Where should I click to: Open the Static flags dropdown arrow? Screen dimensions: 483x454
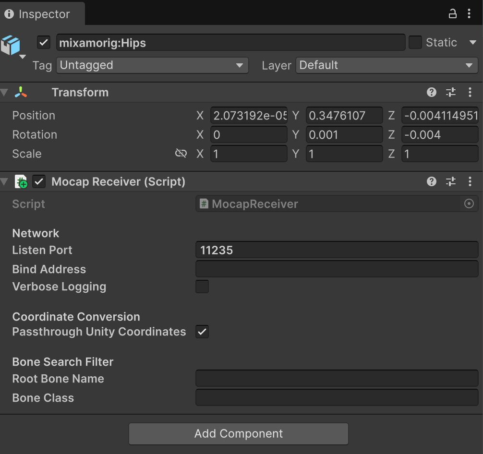(x=472, y=43)
